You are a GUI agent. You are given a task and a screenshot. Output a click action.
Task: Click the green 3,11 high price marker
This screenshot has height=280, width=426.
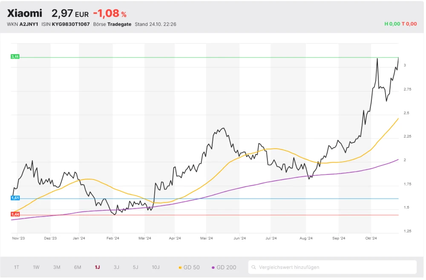click(15, 57)
